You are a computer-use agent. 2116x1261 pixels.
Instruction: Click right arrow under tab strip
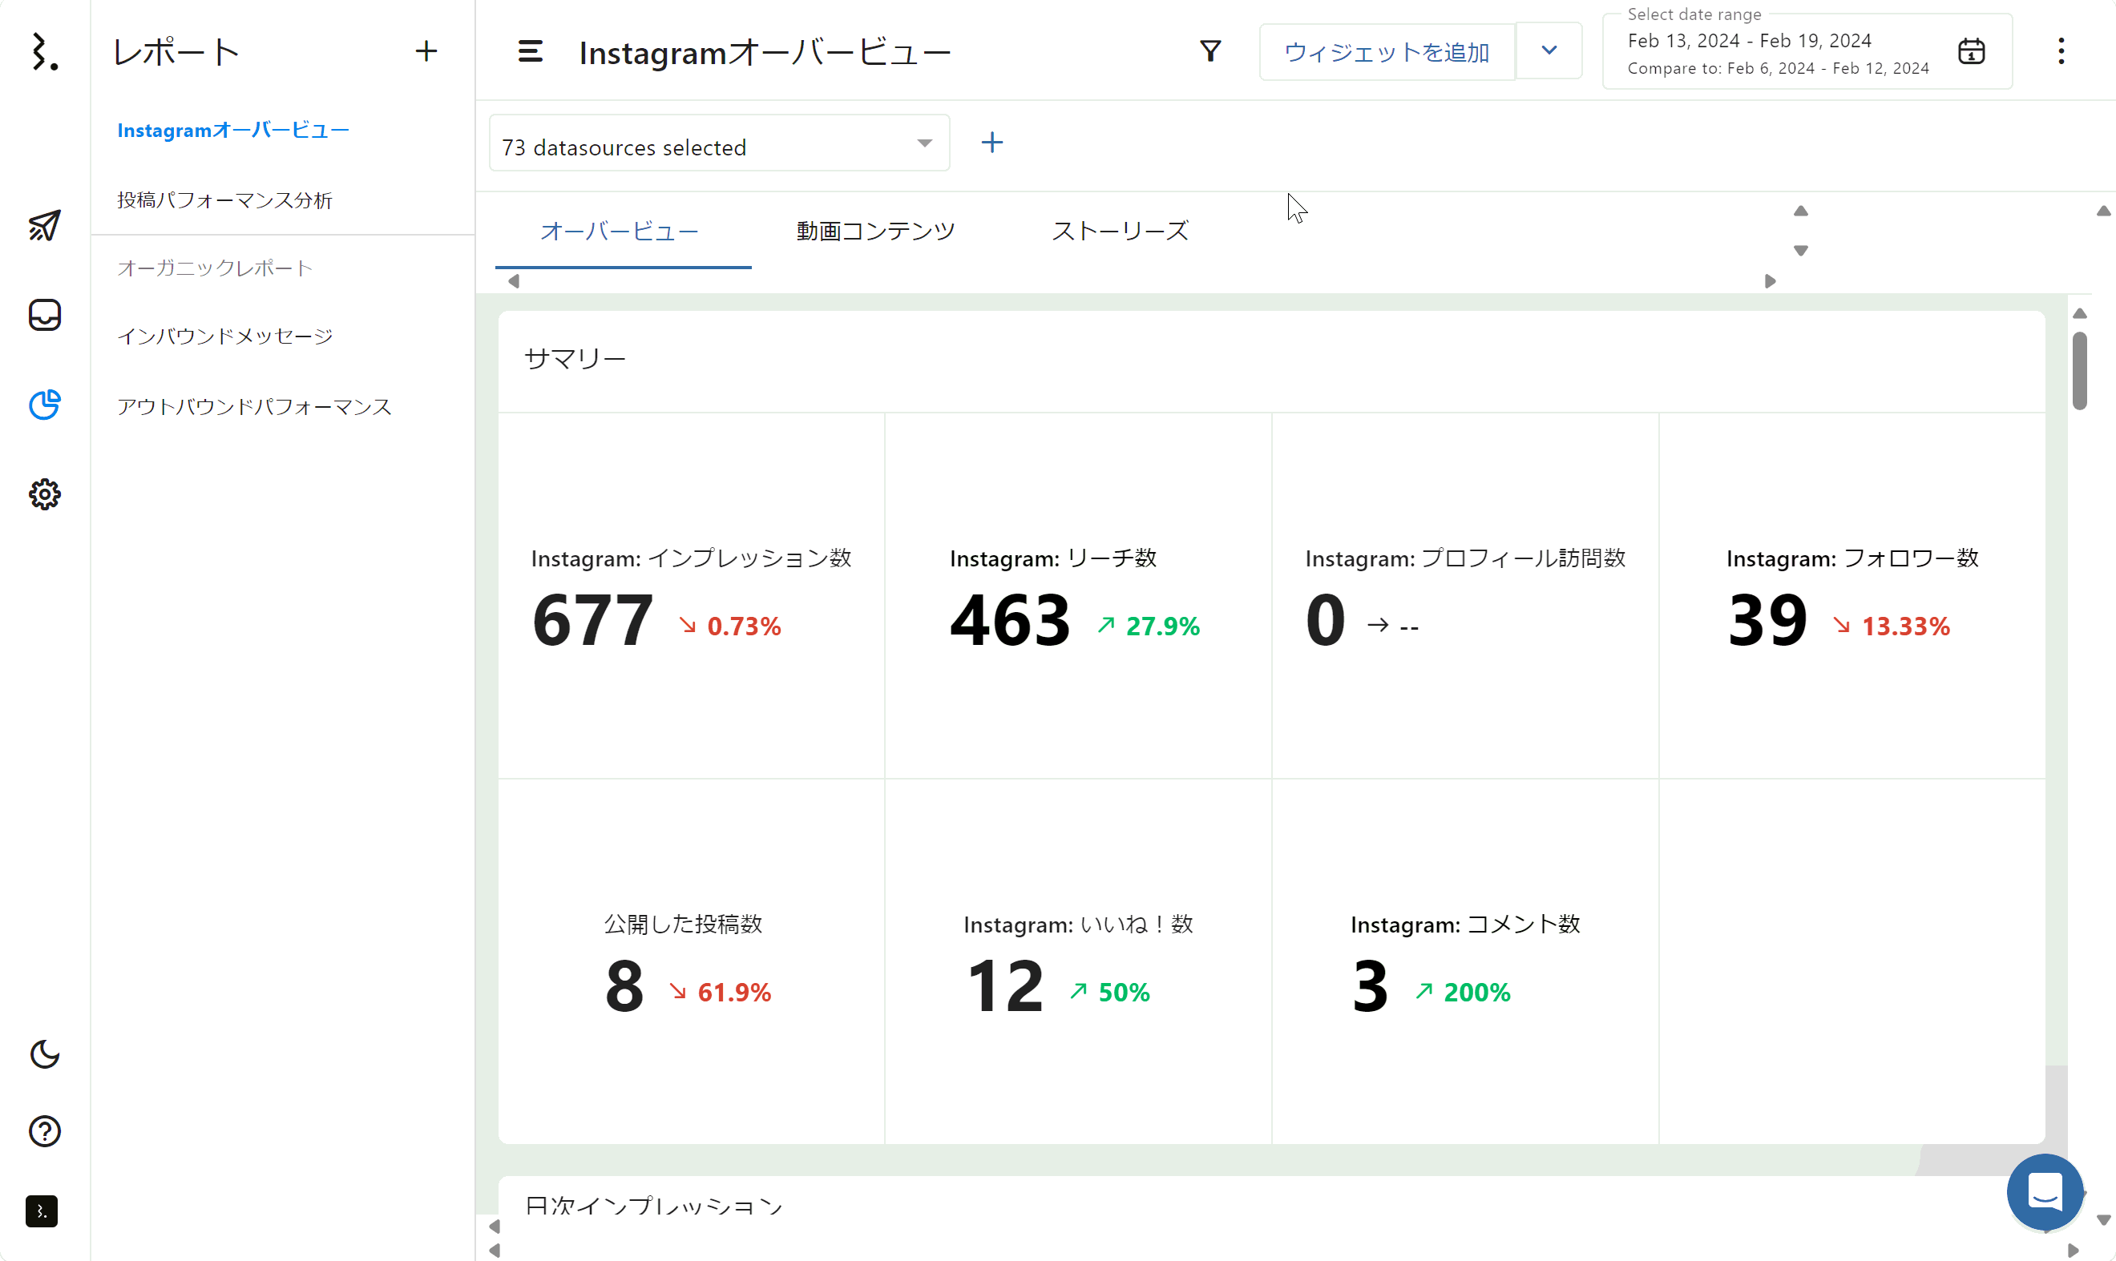pyautogui.click(x=1770, y=281)
